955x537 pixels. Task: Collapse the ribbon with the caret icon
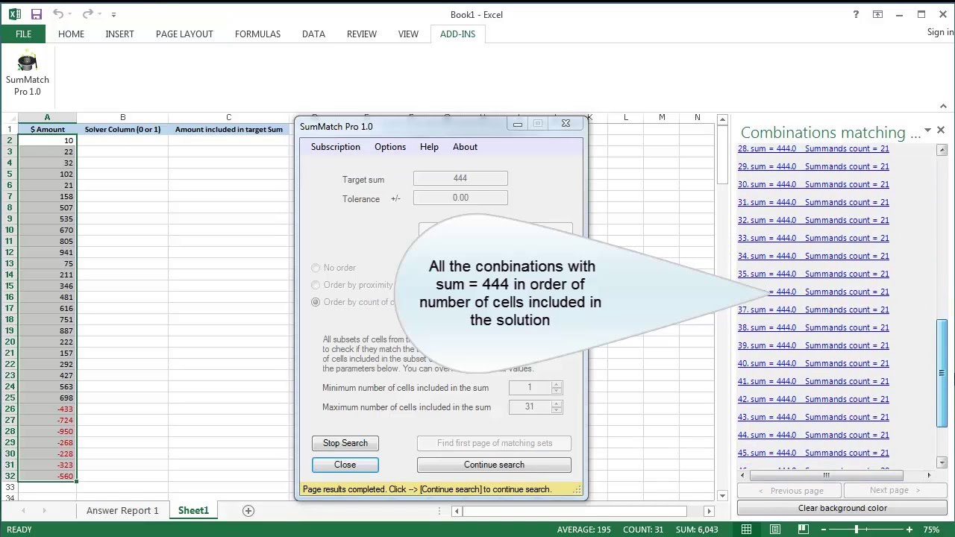click(x=944, y=107)
